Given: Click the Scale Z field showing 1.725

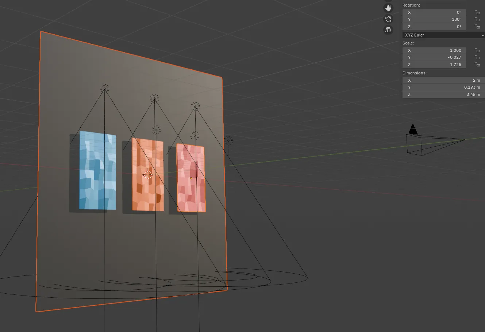Looking at the screenshot, I should tap(434, 65).
